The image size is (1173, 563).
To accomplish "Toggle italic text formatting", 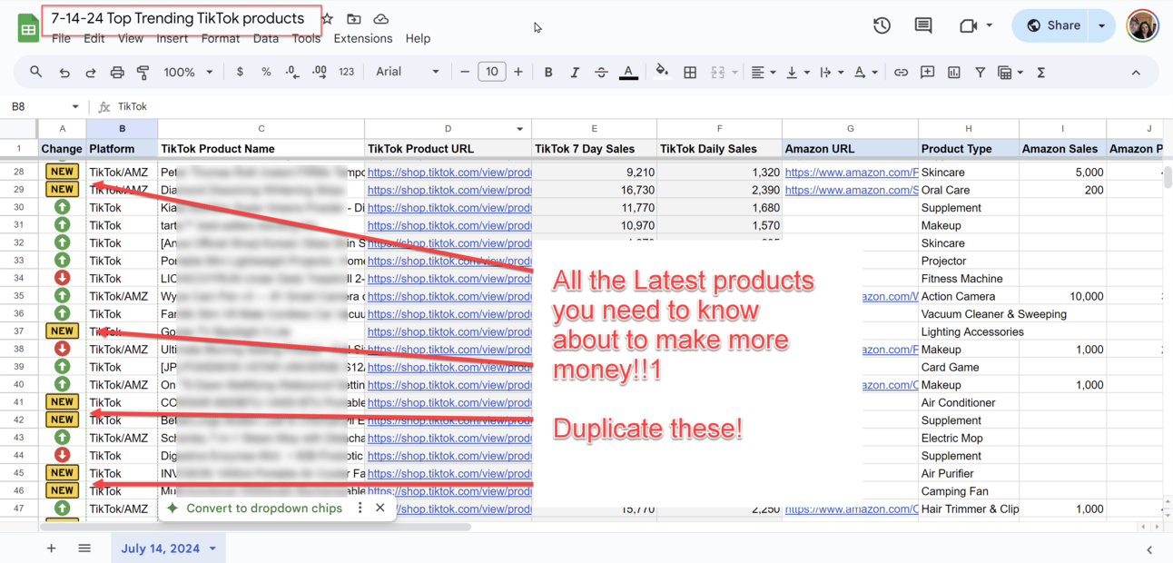I will pyautogui.click(x=575, y=73).
